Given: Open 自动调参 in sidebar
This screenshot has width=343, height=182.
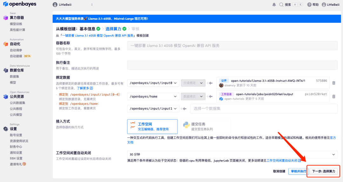Looking at the screenshot, I should pyautogui.click(x=16, y=50).
